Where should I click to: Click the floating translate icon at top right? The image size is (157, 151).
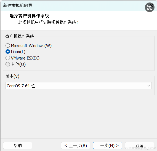tap(150, 7)
